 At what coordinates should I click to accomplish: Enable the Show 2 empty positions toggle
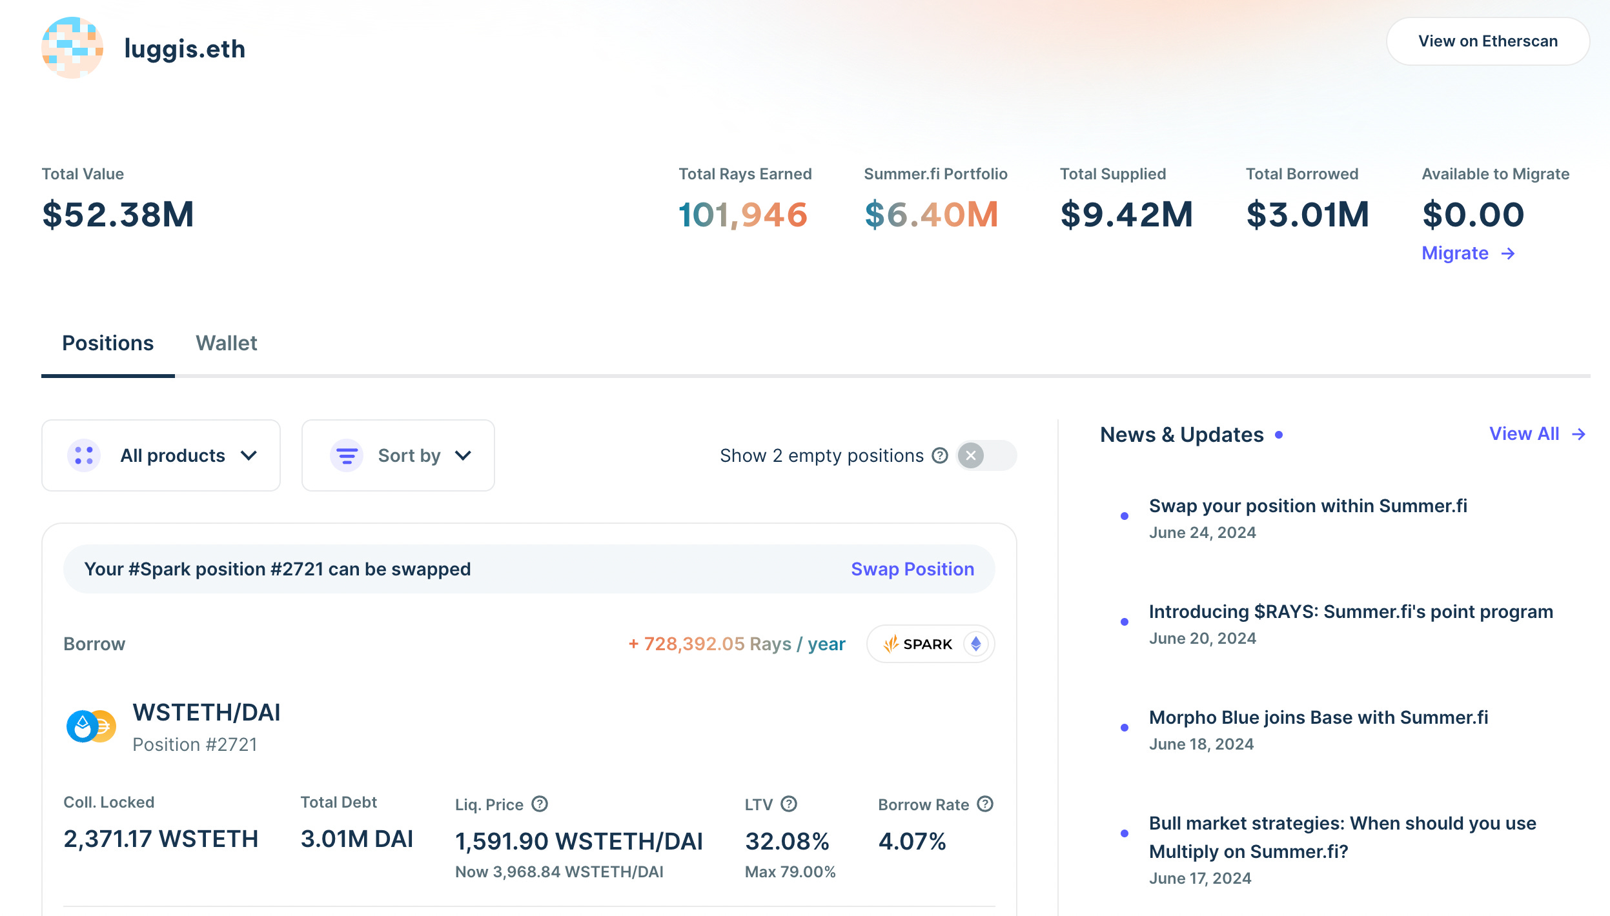(x=986, y=455)
